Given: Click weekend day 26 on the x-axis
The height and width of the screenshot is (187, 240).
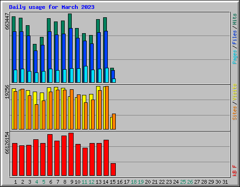Looking at the screenshot, I should (190, 182).
